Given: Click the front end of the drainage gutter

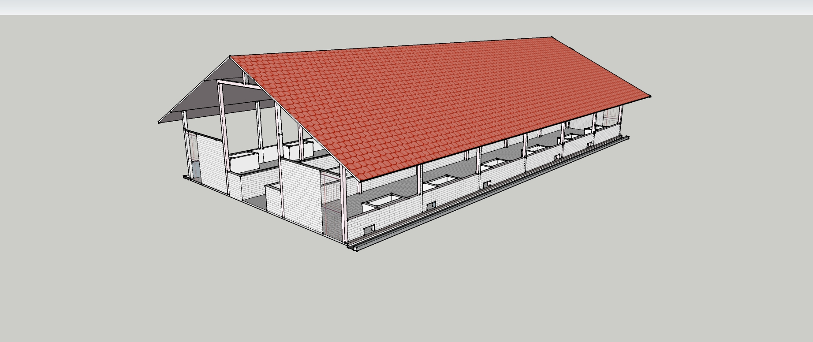Looking at the screenshot, I should (353, 248).
